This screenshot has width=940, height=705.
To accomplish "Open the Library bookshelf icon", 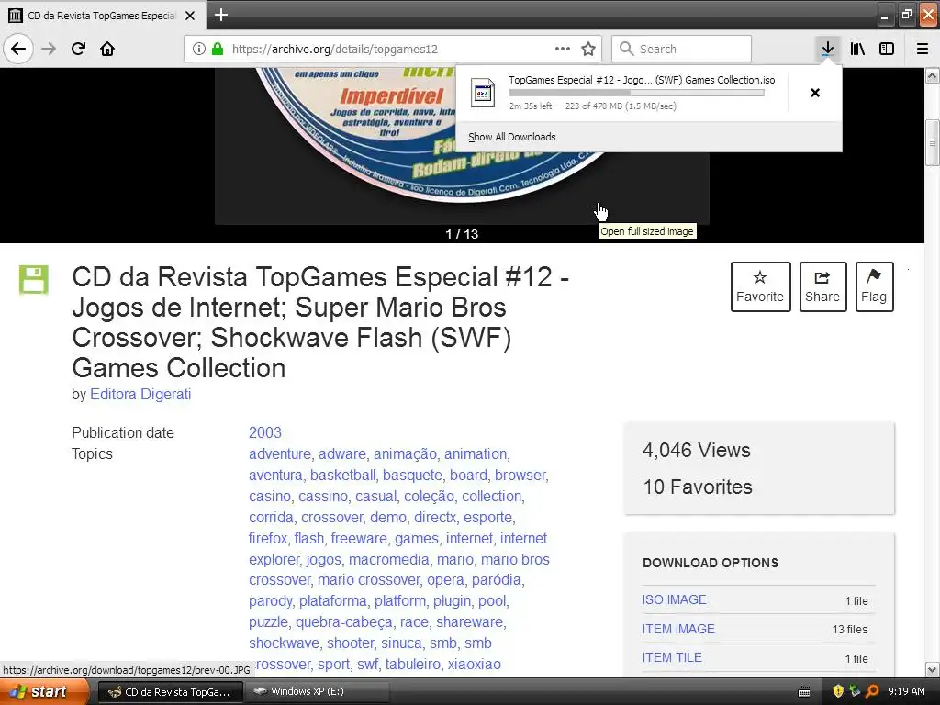I will 857,49.
